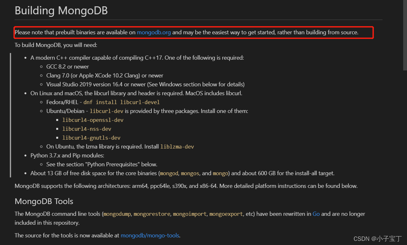Click the mongodump tool name
The height and width of the screenshot is (245, 407).
[117, 214]
